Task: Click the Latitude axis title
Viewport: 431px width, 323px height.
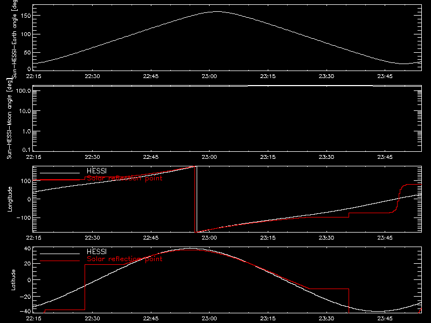Action: click(x=13, y=280)
